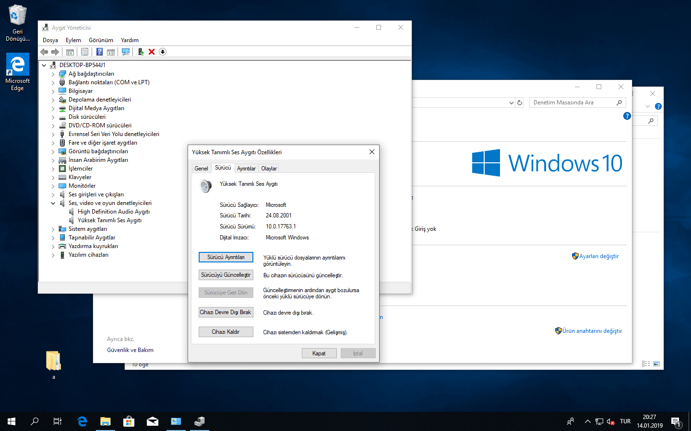Click the blue help question mark toolbar icon

[x=99, y=52]
